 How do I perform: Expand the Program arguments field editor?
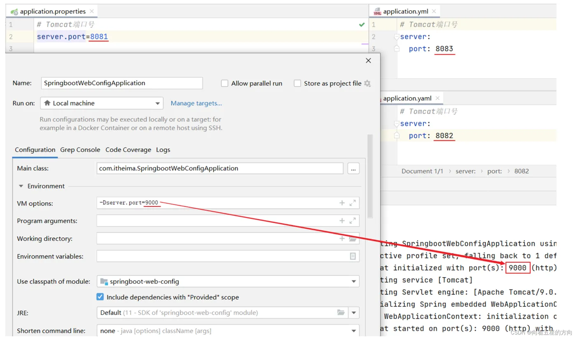pyautogui.click(x=353, y=221)
